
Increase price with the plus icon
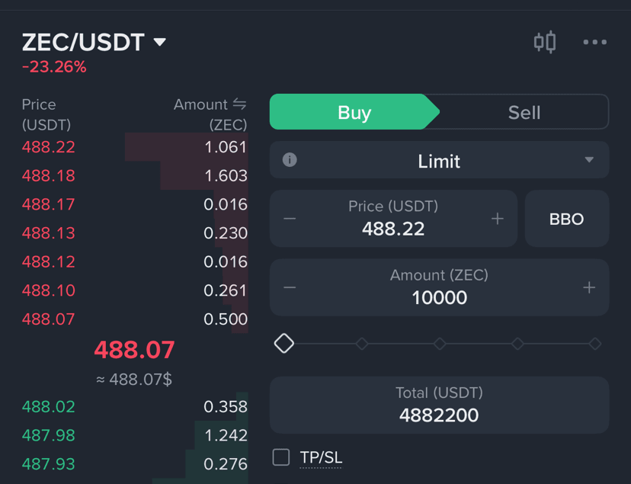[x=498, y=219]
